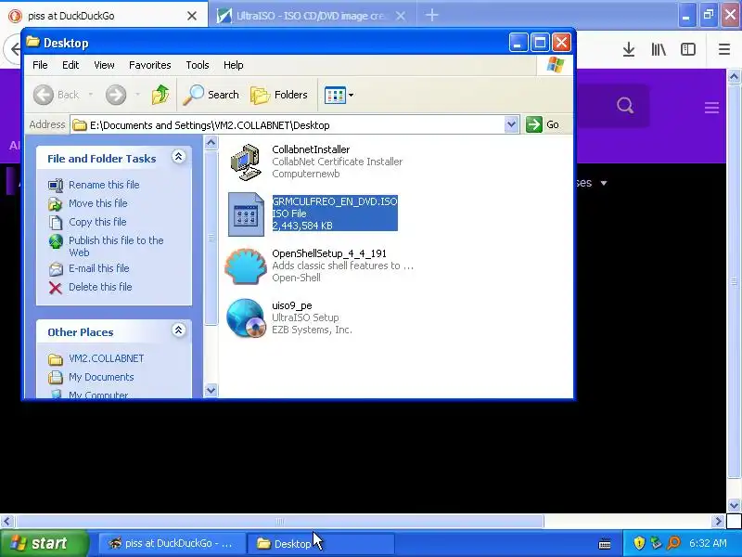742x557 pixels.
Task: Go up one folder level
Action: tap(160, 95)
